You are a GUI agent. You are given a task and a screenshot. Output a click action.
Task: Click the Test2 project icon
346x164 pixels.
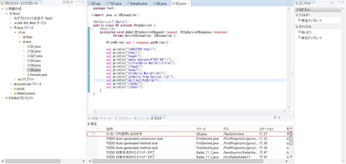coord(11,14)
